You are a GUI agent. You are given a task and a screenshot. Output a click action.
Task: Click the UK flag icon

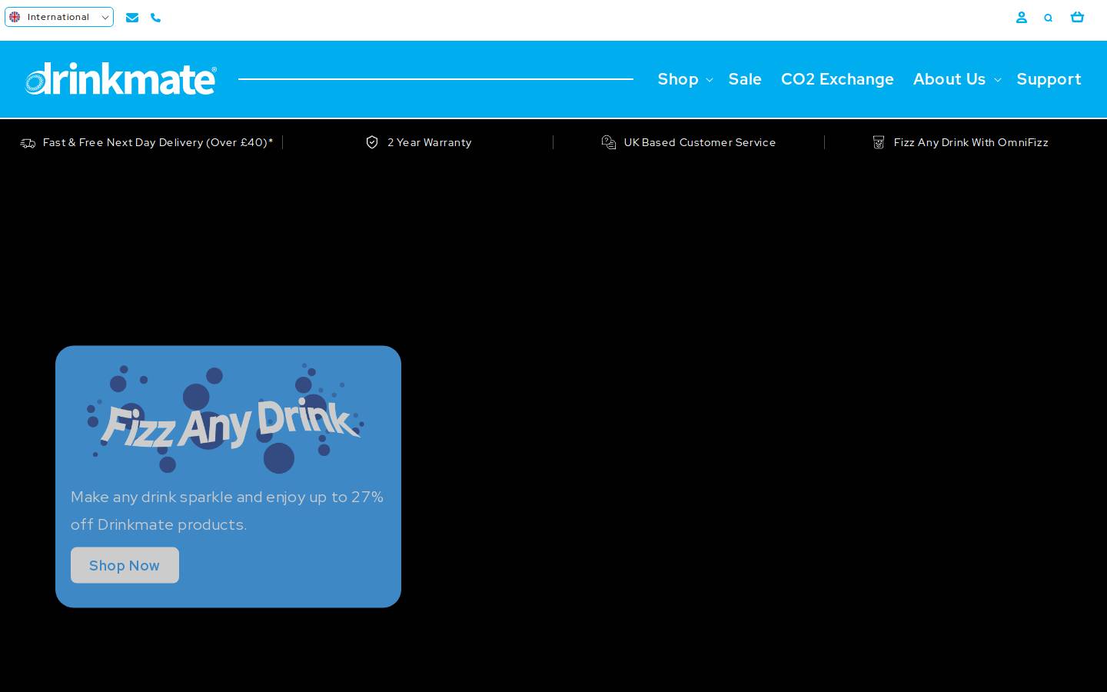point(15,17)
